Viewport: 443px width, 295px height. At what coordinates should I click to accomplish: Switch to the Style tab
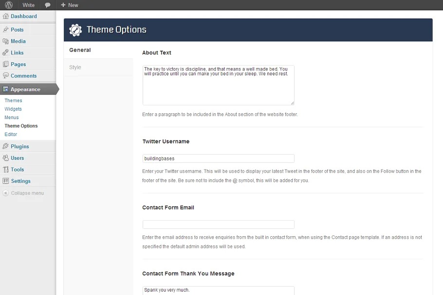[x=75, y=67]
